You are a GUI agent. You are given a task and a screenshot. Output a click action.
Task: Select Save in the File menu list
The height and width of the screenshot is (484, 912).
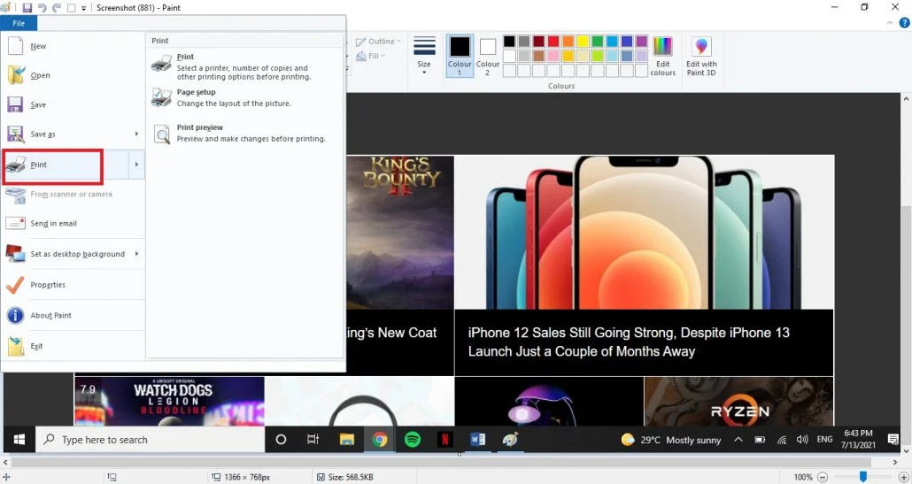pyautogui.click(x=73, y=104)
